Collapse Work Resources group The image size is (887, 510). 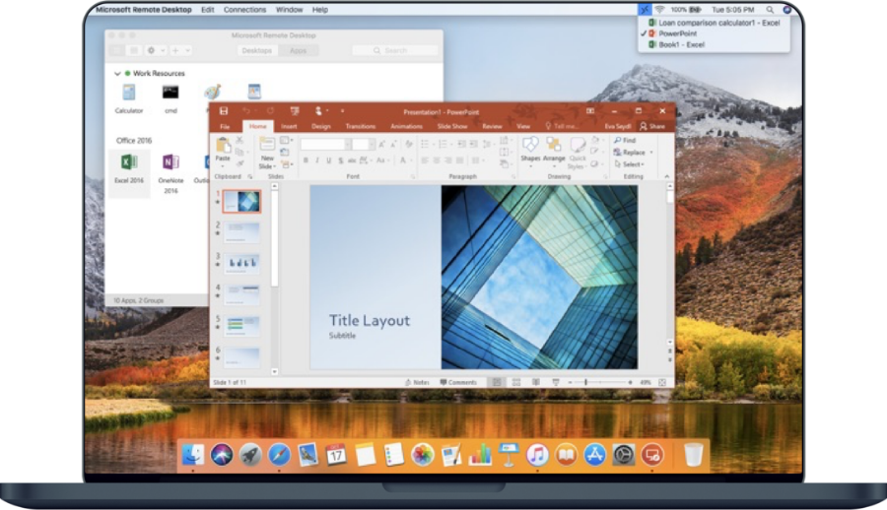(x=117, y=74)
